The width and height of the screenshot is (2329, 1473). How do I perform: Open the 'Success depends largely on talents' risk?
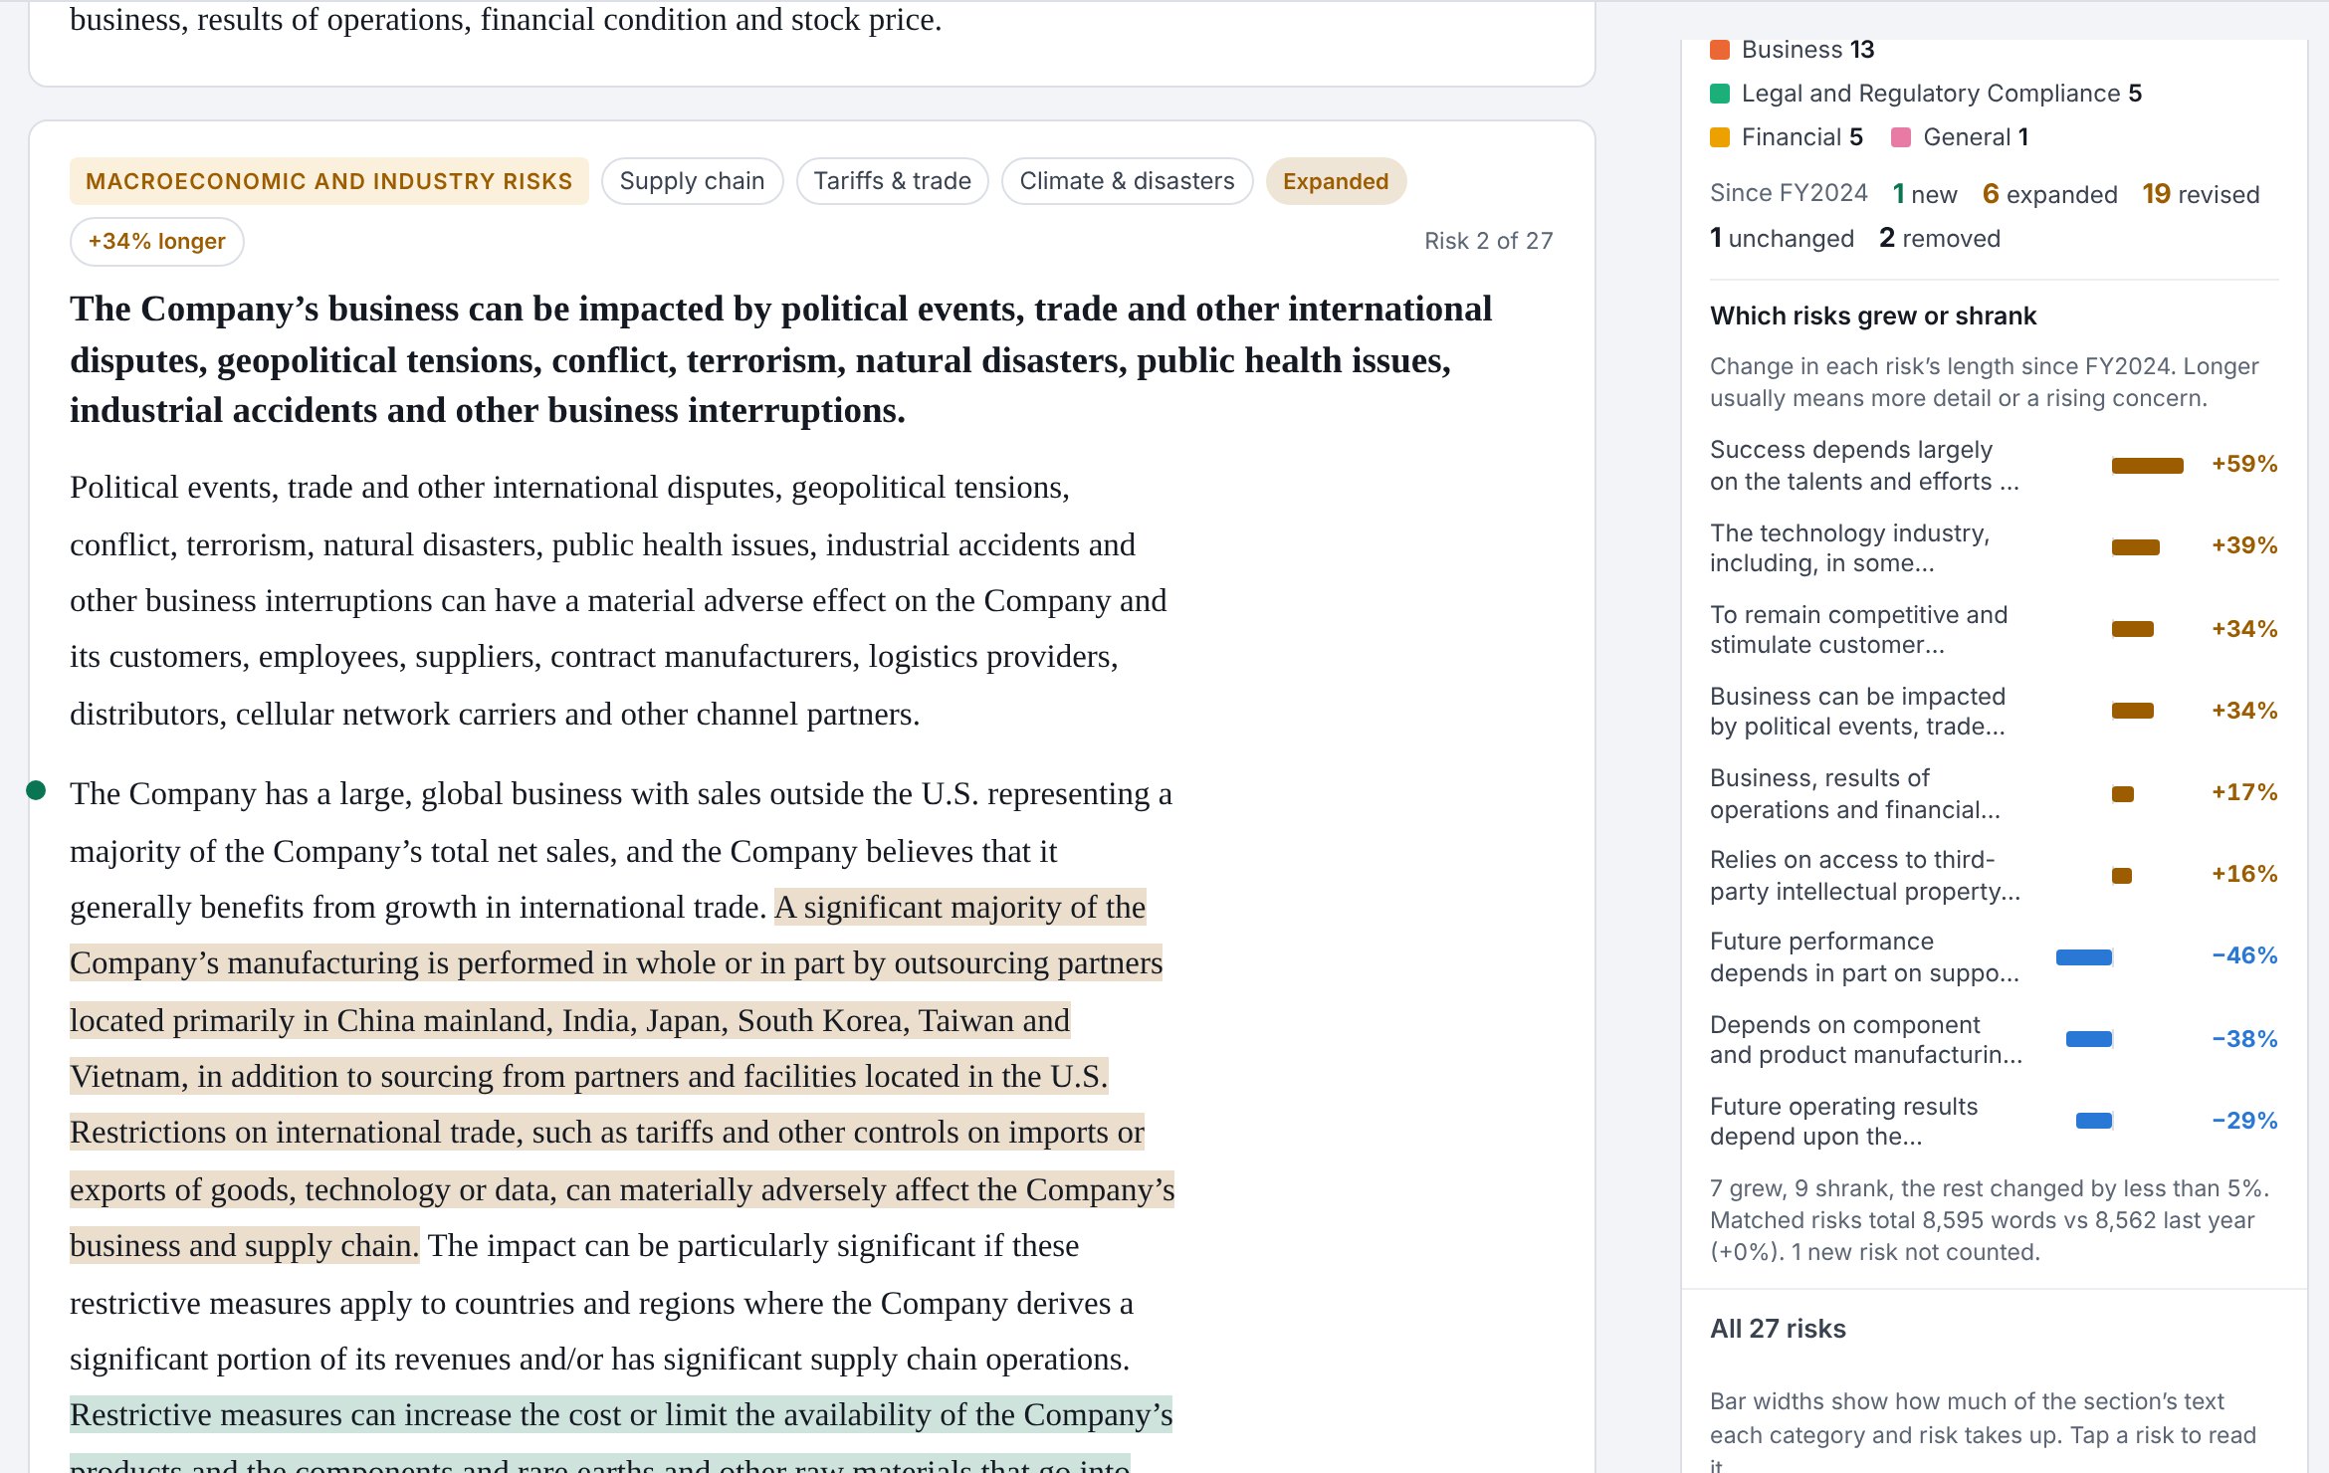[1994, 465]
